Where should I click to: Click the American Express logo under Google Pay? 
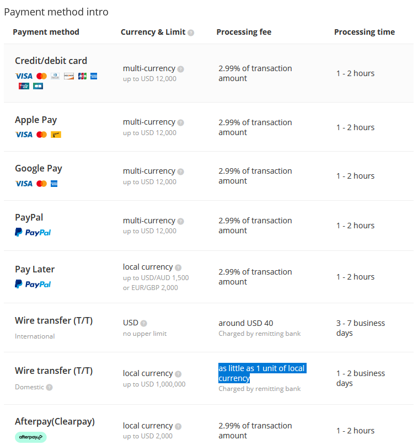[54, 184]
